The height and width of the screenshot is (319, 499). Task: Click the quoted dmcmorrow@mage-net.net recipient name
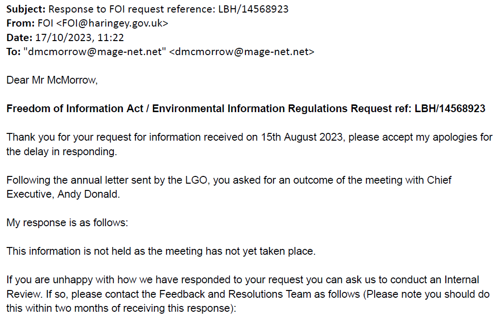(x=95, y=51)
